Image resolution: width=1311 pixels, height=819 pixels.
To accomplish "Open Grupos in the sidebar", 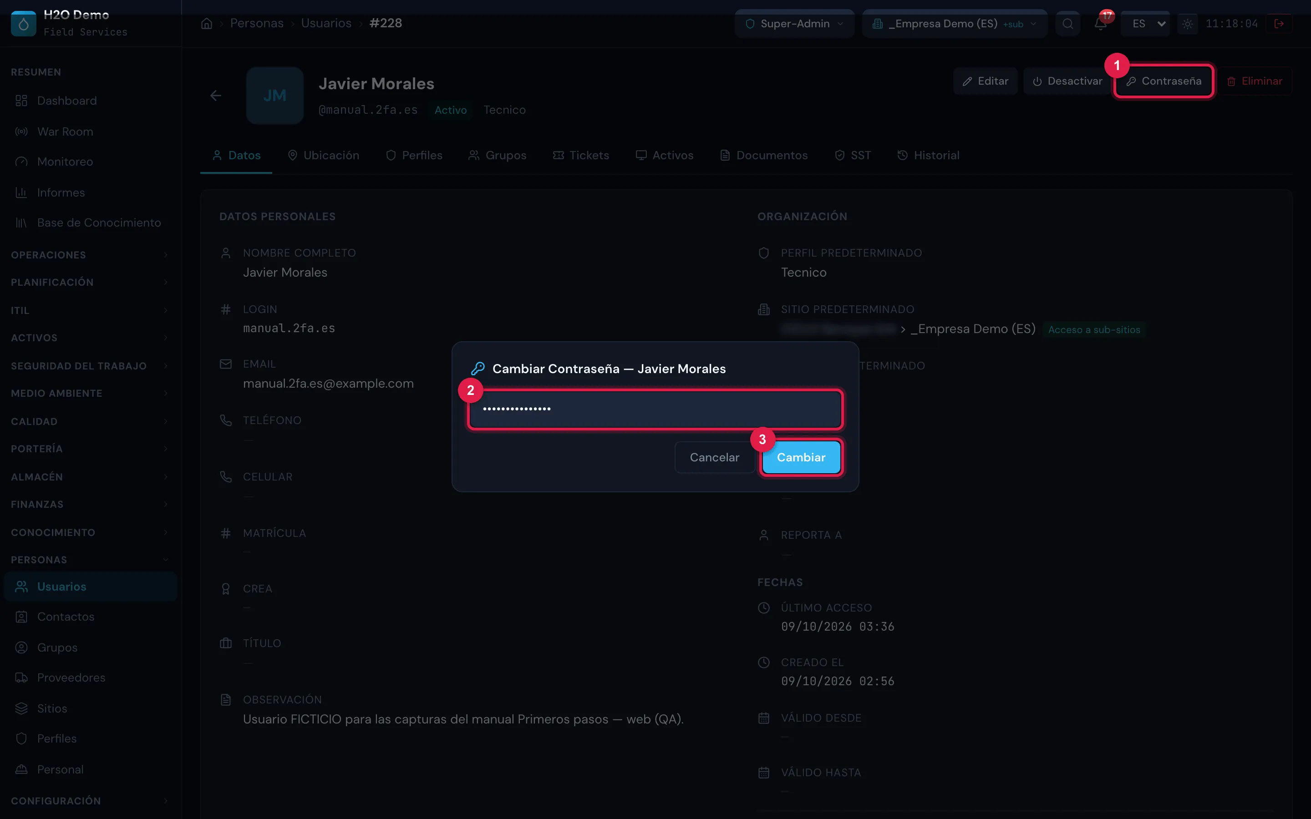I will pyautogui.click(x=90, y=647).
